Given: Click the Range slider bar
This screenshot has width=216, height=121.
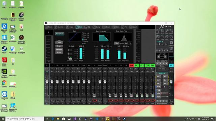Looking at the screenshot, I should tap(81, 53).
